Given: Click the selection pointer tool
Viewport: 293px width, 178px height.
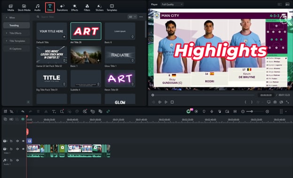Looking at the screenshot, I should click(12, 111).
